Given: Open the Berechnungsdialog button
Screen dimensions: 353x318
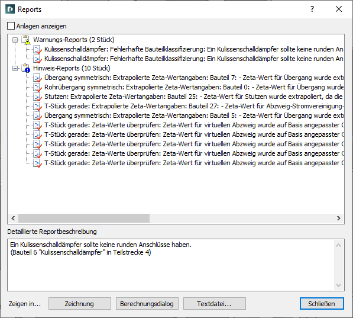Looking at the screenshot, I should tap(147, 304).
